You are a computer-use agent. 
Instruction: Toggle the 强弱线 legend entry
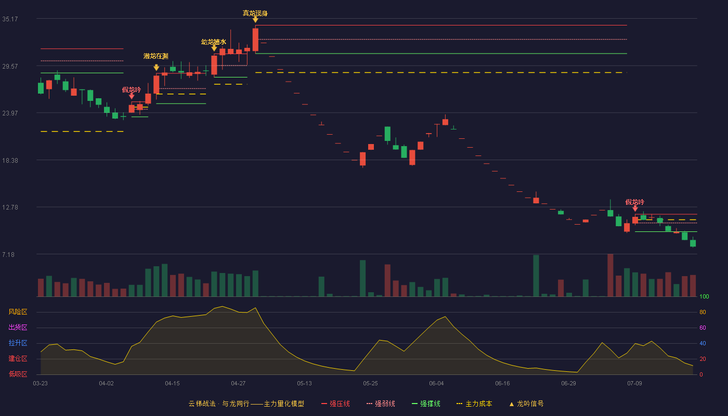click(x=381, y=404)
